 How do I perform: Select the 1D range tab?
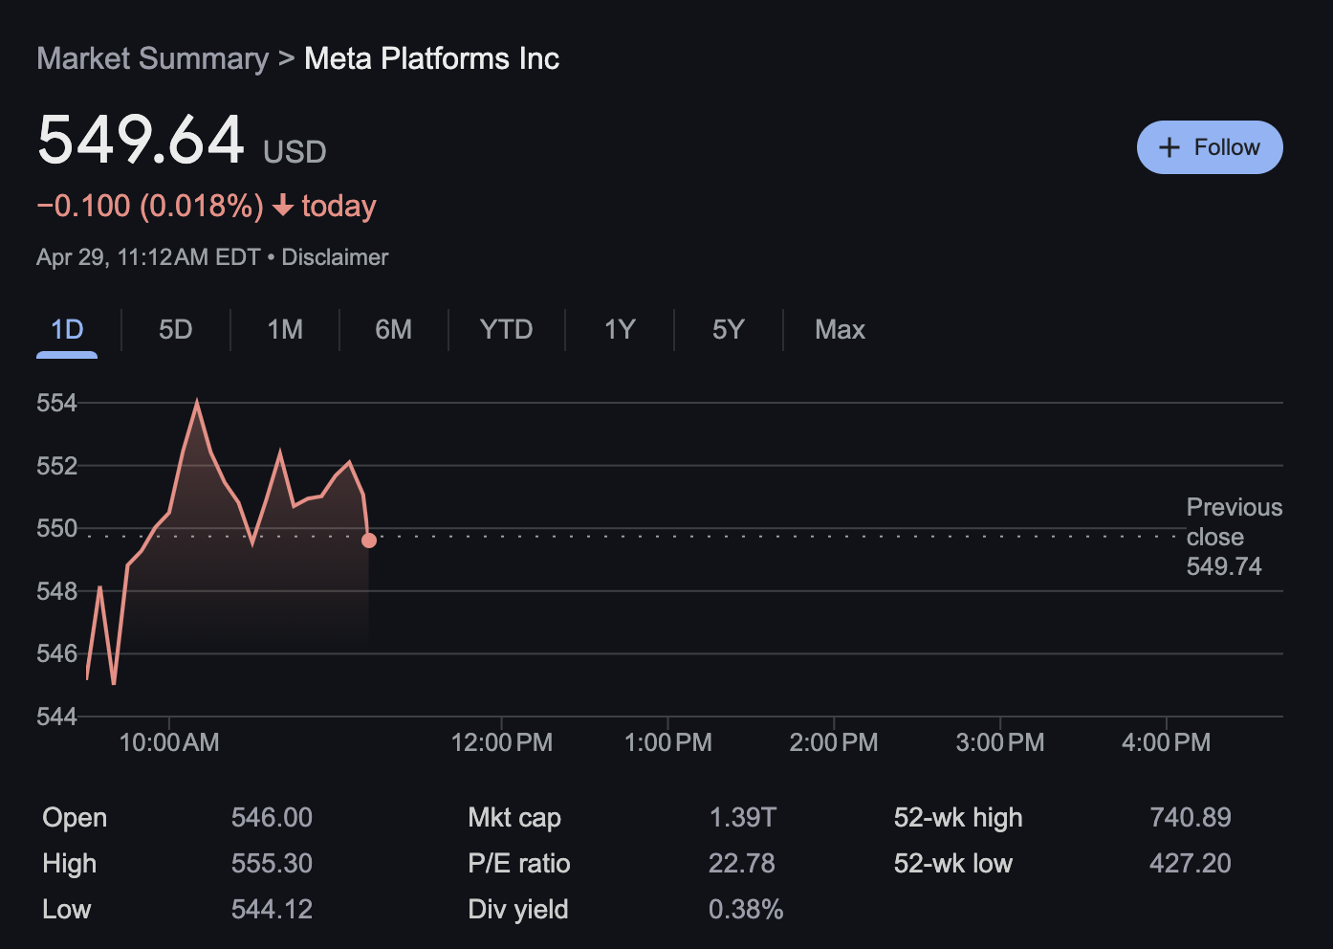[67, 330]
